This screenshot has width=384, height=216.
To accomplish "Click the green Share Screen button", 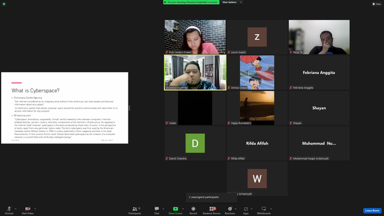I will 175,210.
